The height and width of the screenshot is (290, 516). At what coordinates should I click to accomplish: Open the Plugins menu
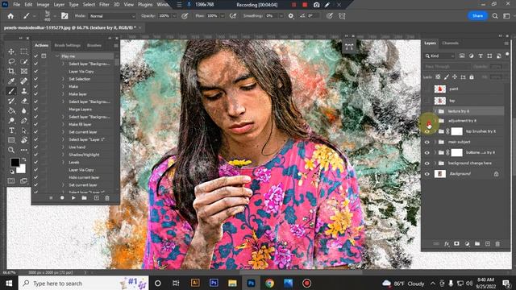point(145,5)
